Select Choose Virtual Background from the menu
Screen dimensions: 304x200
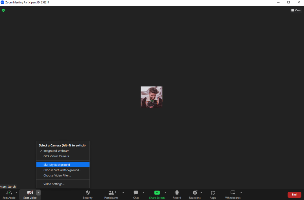point(62,170)
